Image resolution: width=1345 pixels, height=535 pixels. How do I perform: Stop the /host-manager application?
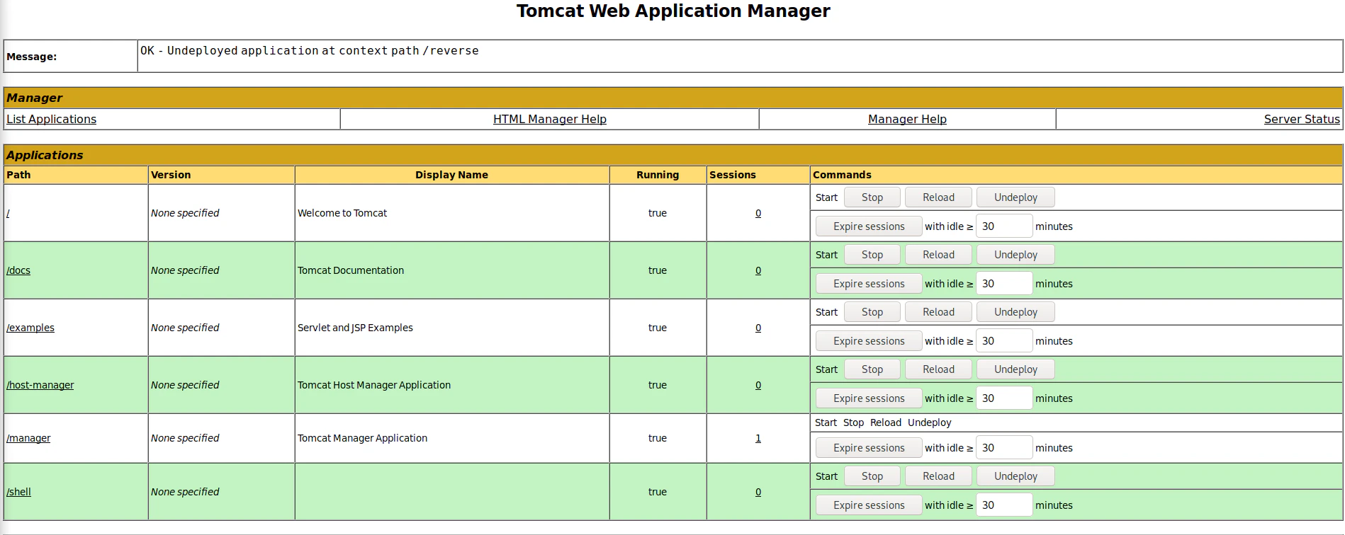[x=872, y=369]
